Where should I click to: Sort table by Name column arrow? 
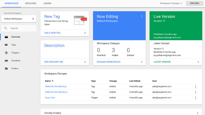53,81
